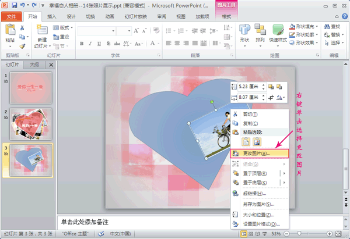
Task: Click the Reset slide button
Action: 61,37
